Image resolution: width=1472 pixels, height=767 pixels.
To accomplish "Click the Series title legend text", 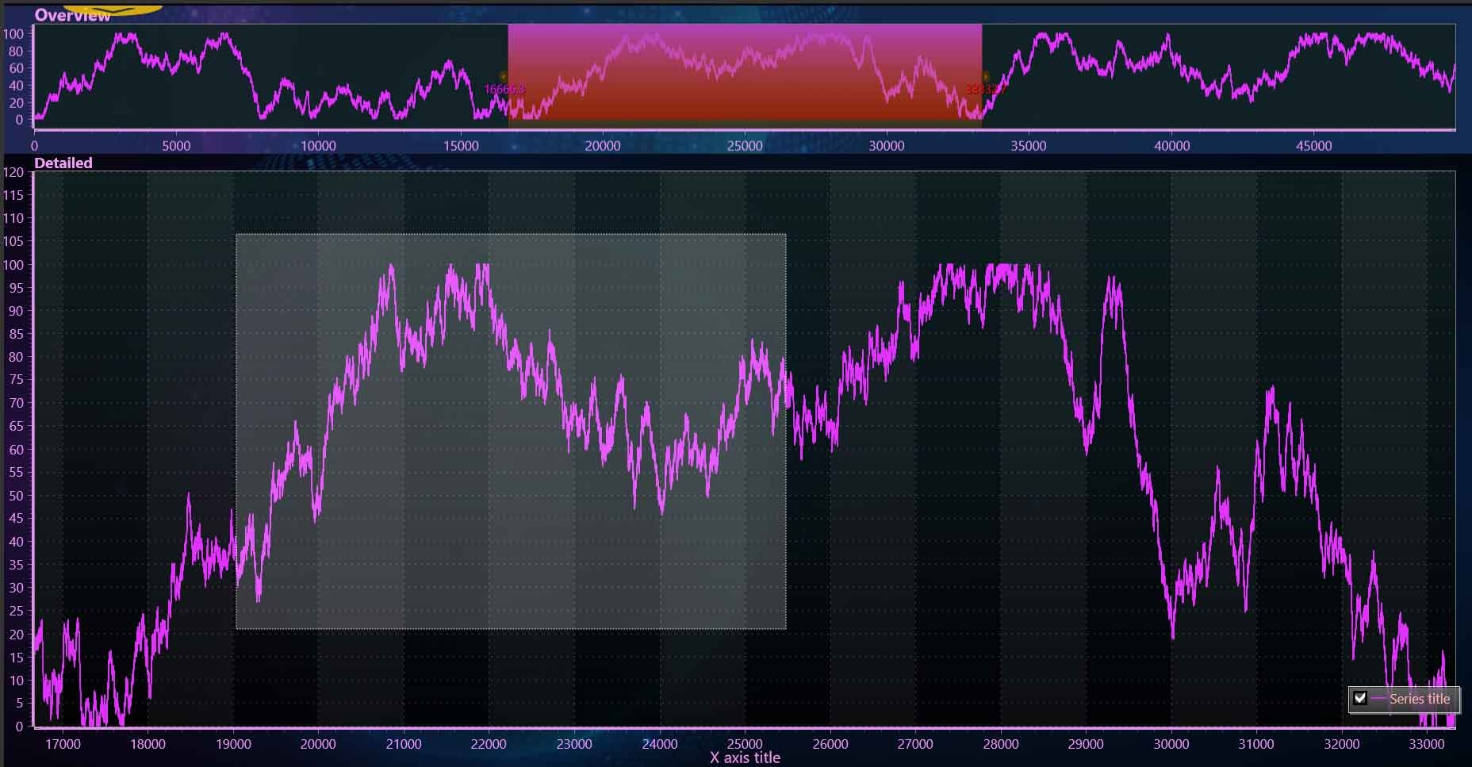I will point(1419,699).
